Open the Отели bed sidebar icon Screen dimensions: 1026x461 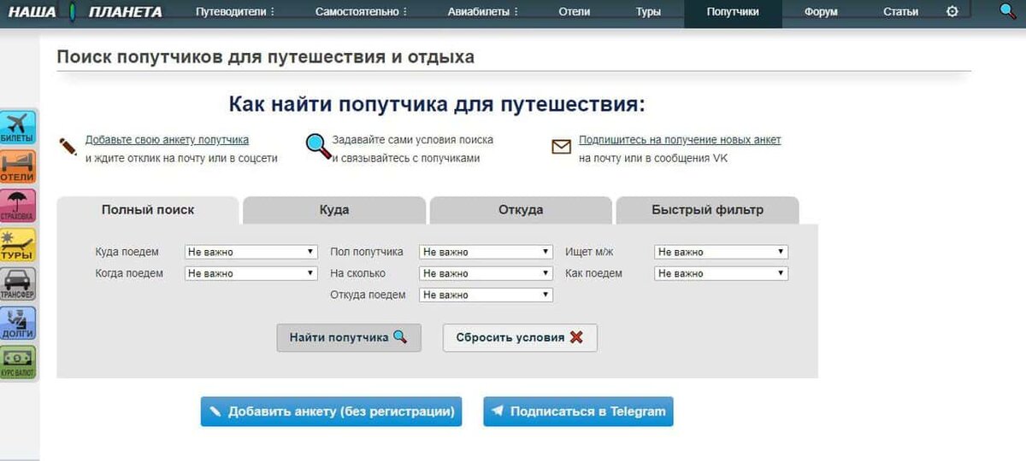coord(18,167)
